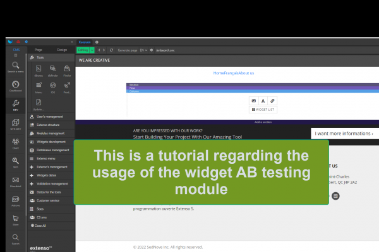The width and height of the screenshot is (379, 252).
Task: Expand Databases management section
Action: click(51, 150)
